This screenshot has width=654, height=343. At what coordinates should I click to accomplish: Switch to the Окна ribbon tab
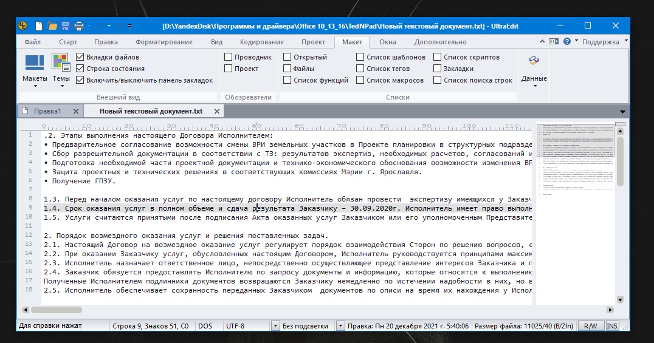pyautogui.click(x=388, y=42)
